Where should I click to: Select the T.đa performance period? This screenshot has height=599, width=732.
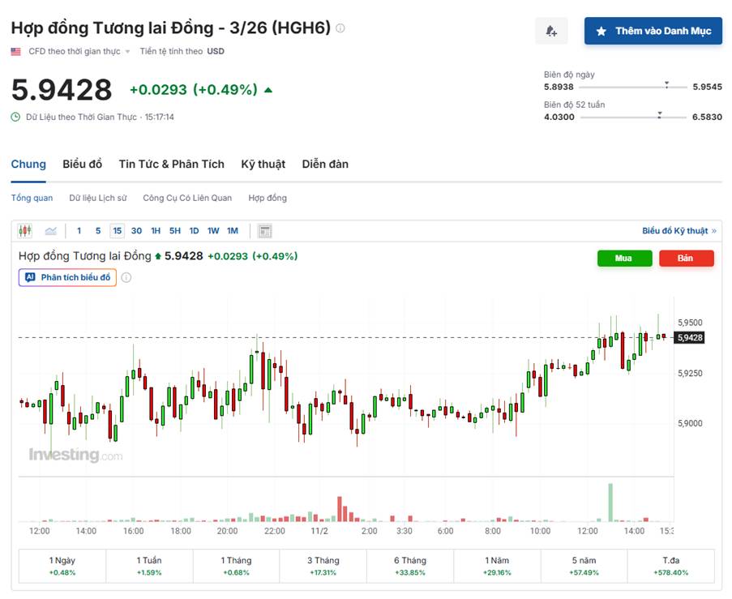coord(671,566)
